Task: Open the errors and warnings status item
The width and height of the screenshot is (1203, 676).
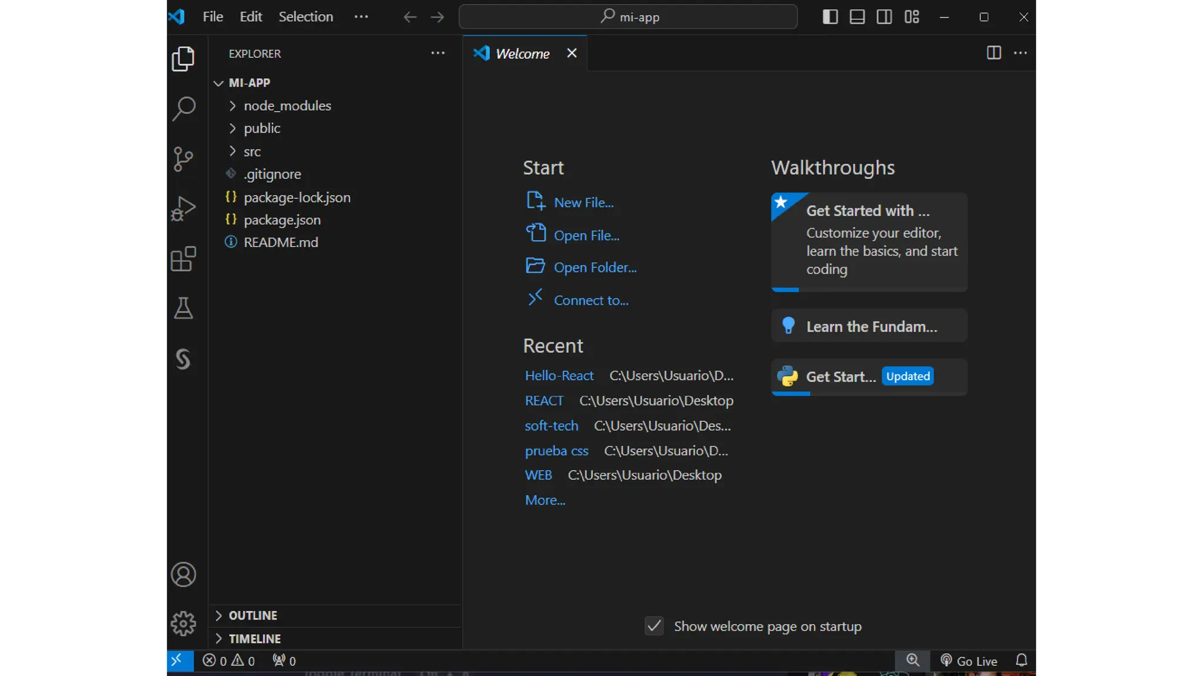Action: (228, 661)
